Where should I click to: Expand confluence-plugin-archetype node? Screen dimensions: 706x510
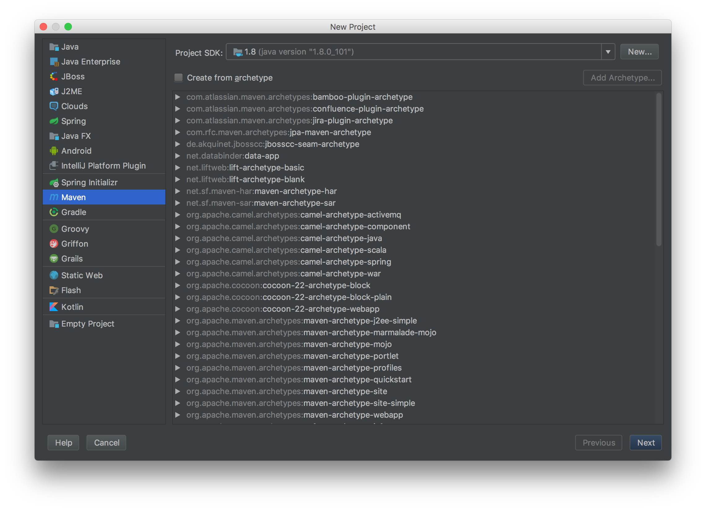177,109
